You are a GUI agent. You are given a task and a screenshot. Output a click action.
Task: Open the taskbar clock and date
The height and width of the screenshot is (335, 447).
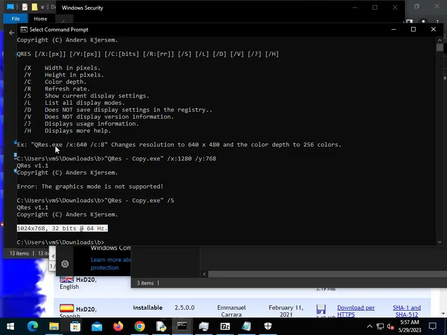click(409, 326)
